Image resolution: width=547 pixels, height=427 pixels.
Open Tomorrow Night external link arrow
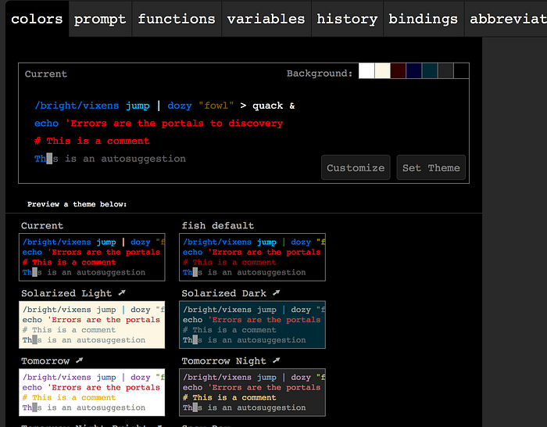coord(277,361)
